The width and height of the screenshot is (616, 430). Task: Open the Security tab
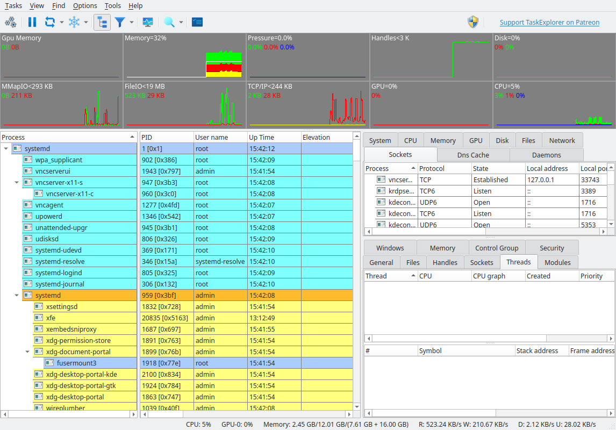(x=551, y=248)
